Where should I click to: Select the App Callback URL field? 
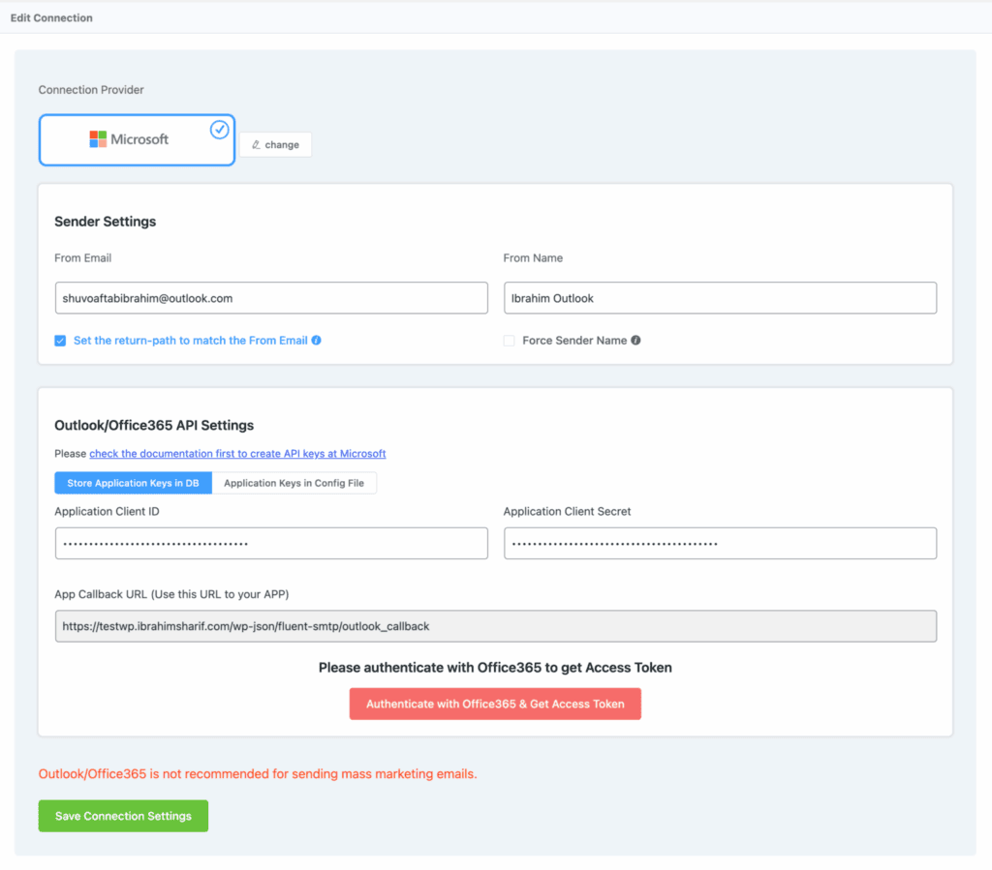coord(495,626)
